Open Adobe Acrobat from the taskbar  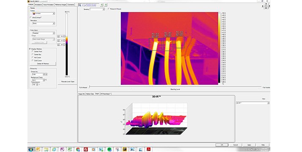[149, 149]
